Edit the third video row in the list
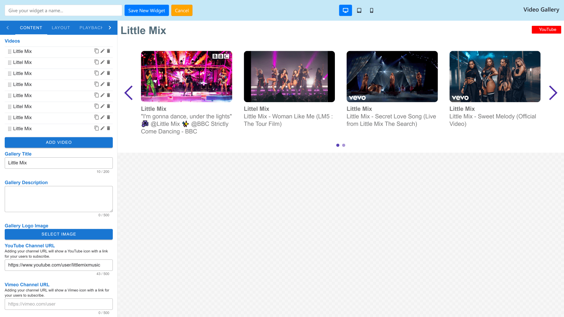Viewport: 564px width, 317px height. point(103,73)
